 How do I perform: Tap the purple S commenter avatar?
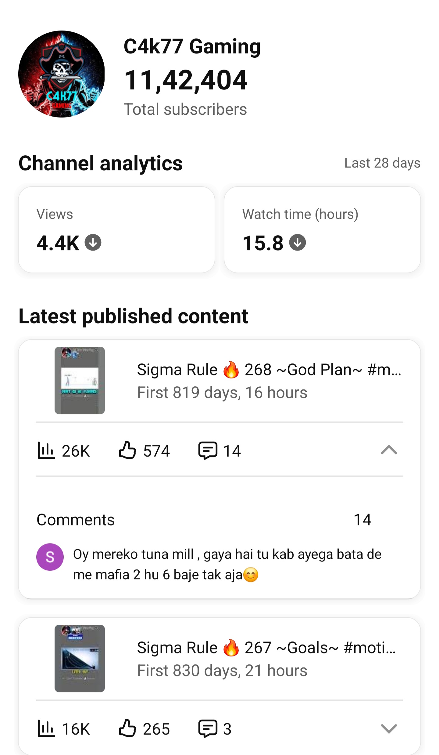(50, 557)
